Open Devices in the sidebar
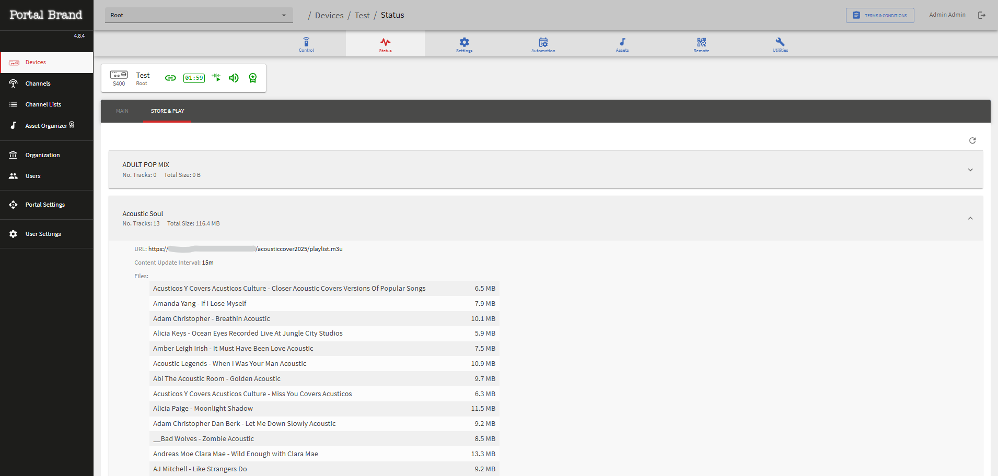Screen dimensions: 998x476 coord(47,63)
